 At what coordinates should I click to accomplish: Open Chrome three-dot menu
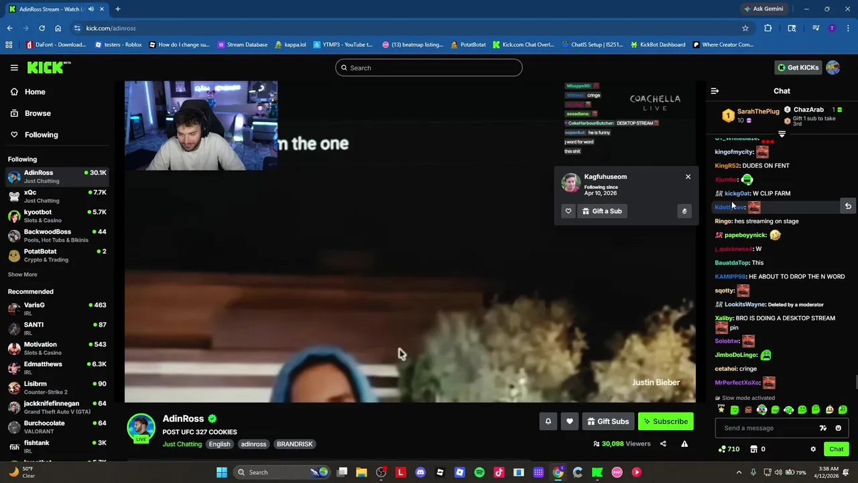849,28
